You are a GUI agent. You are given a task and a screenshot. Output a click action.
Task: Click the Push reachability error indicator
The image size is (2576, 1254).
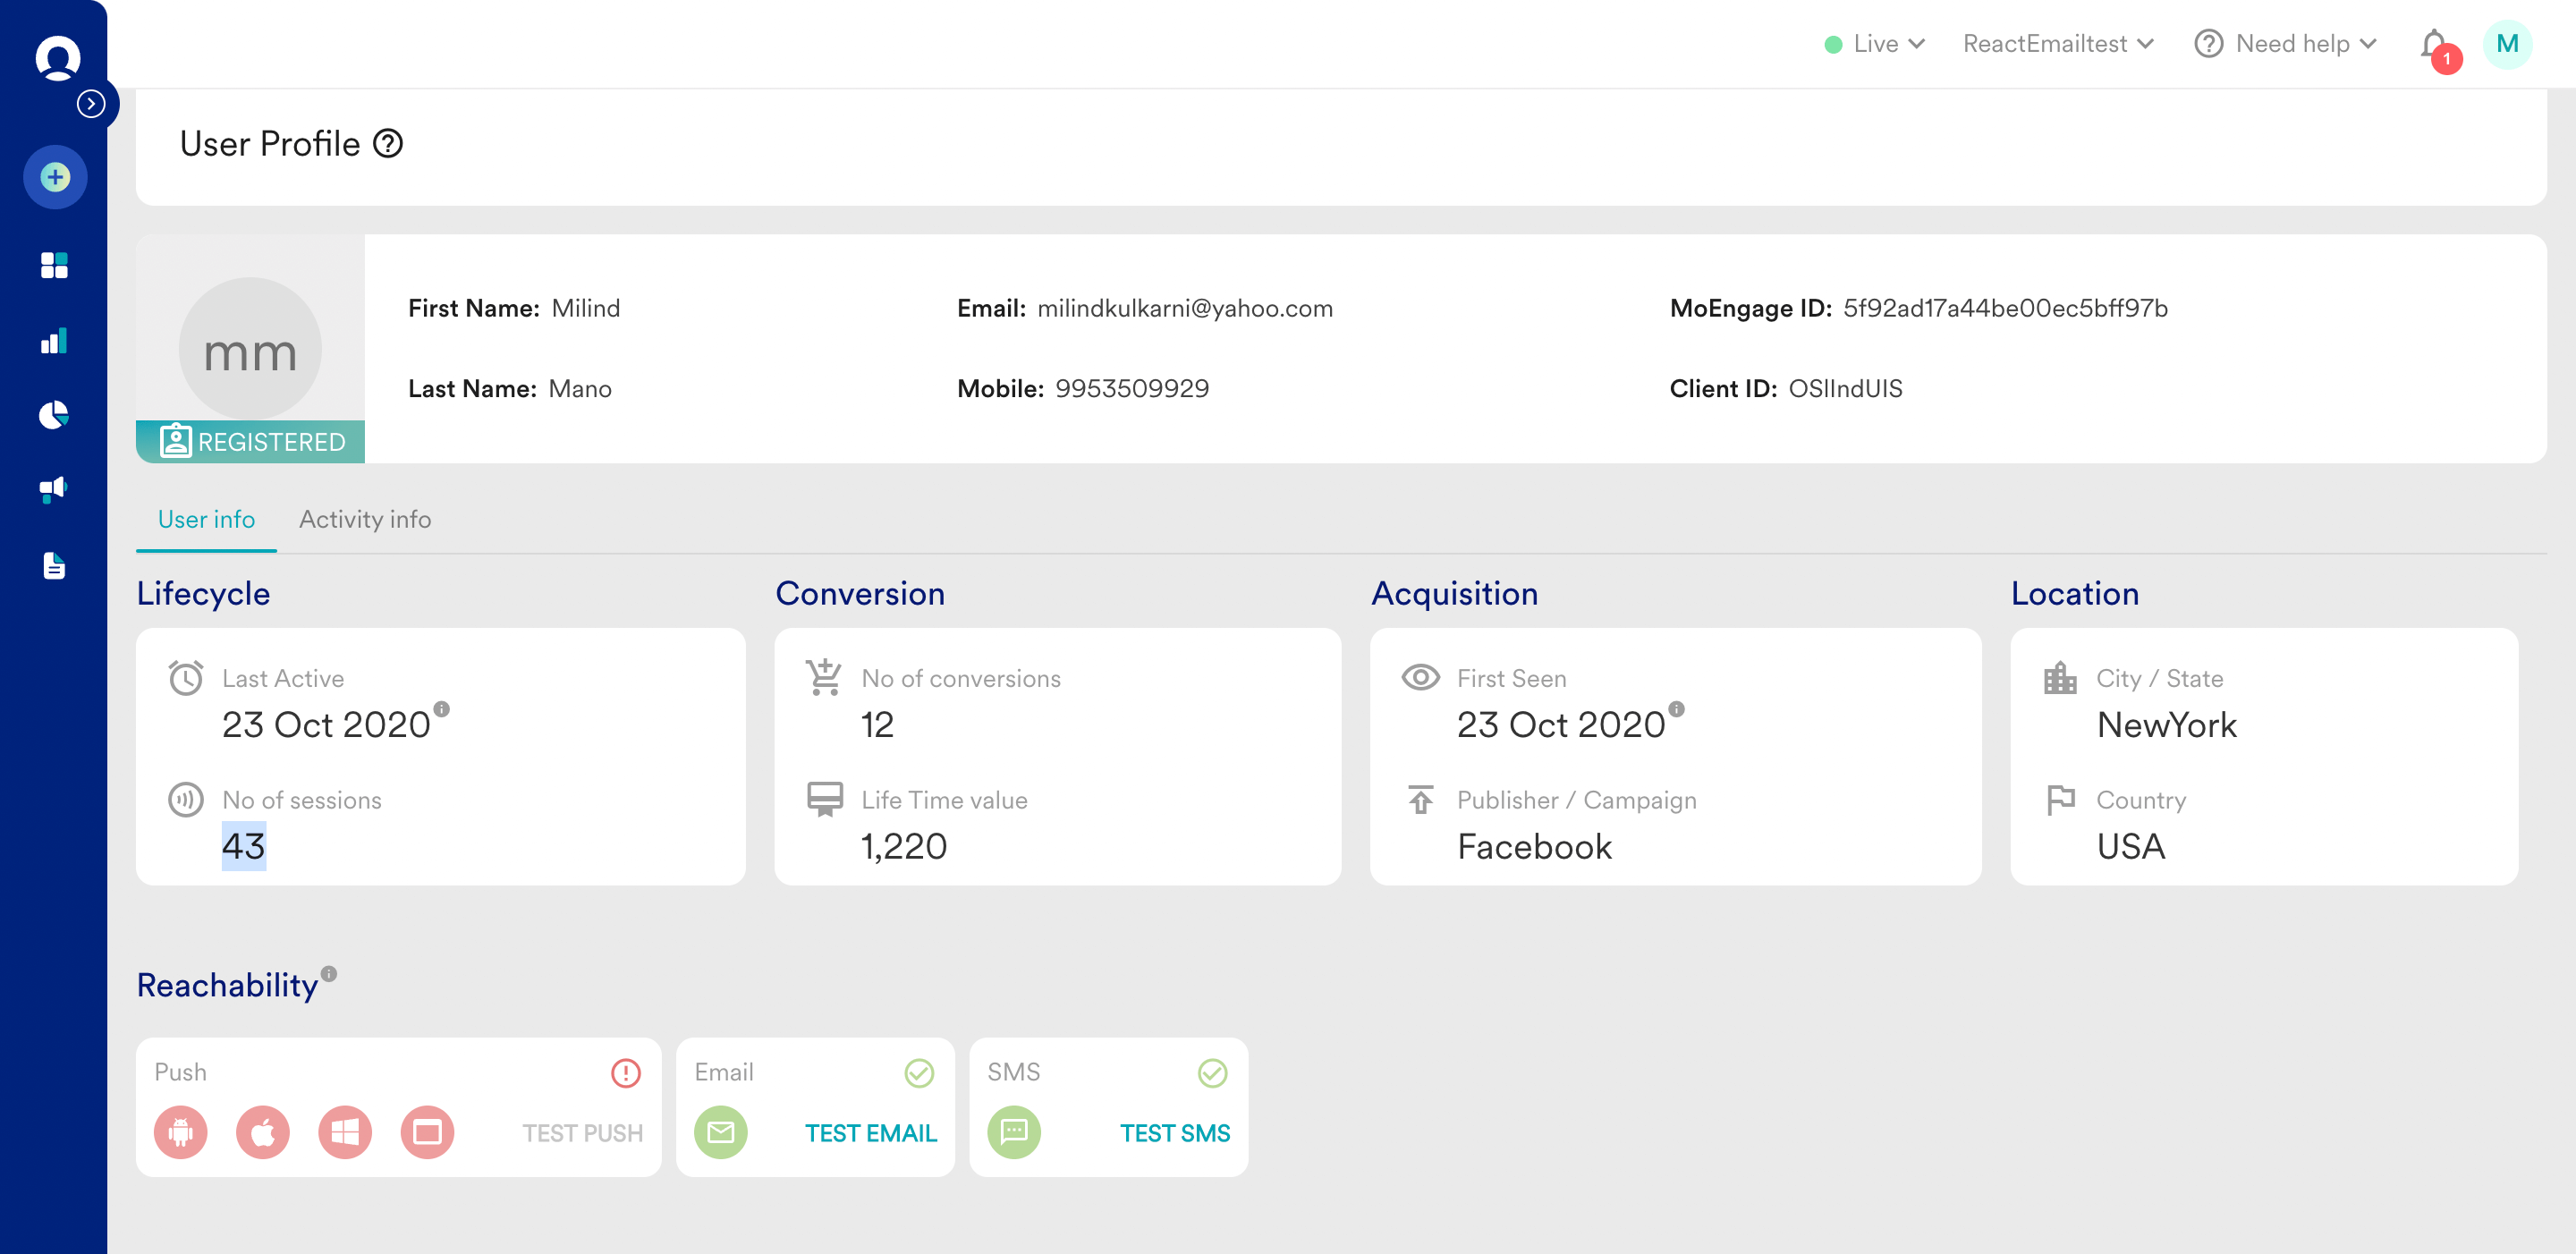point(625,1073)
